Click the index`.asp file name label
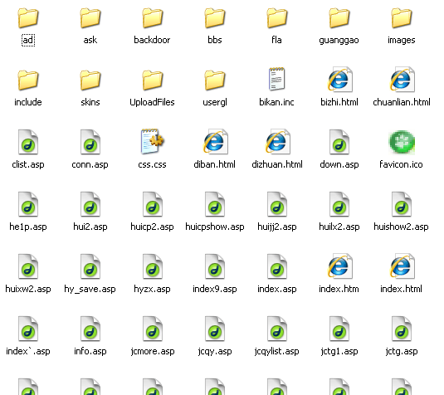 point(28,351)
